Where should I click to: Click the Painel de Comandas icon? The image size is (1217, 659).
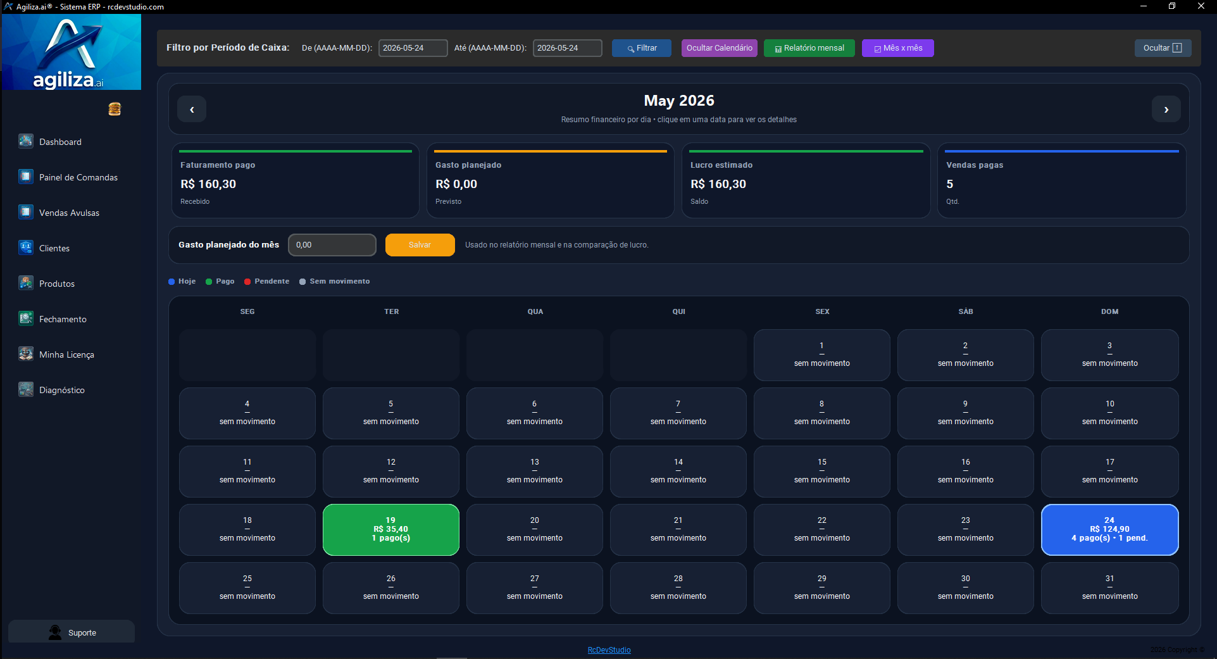click(26, 177)
